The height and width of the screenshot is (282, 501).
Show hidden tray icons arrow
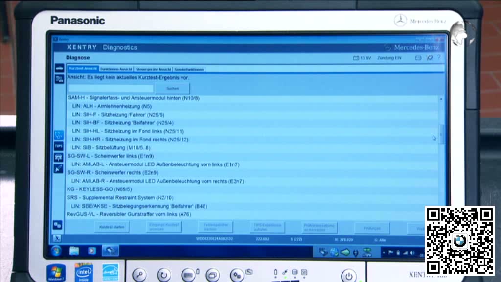(x=384, y=253)
